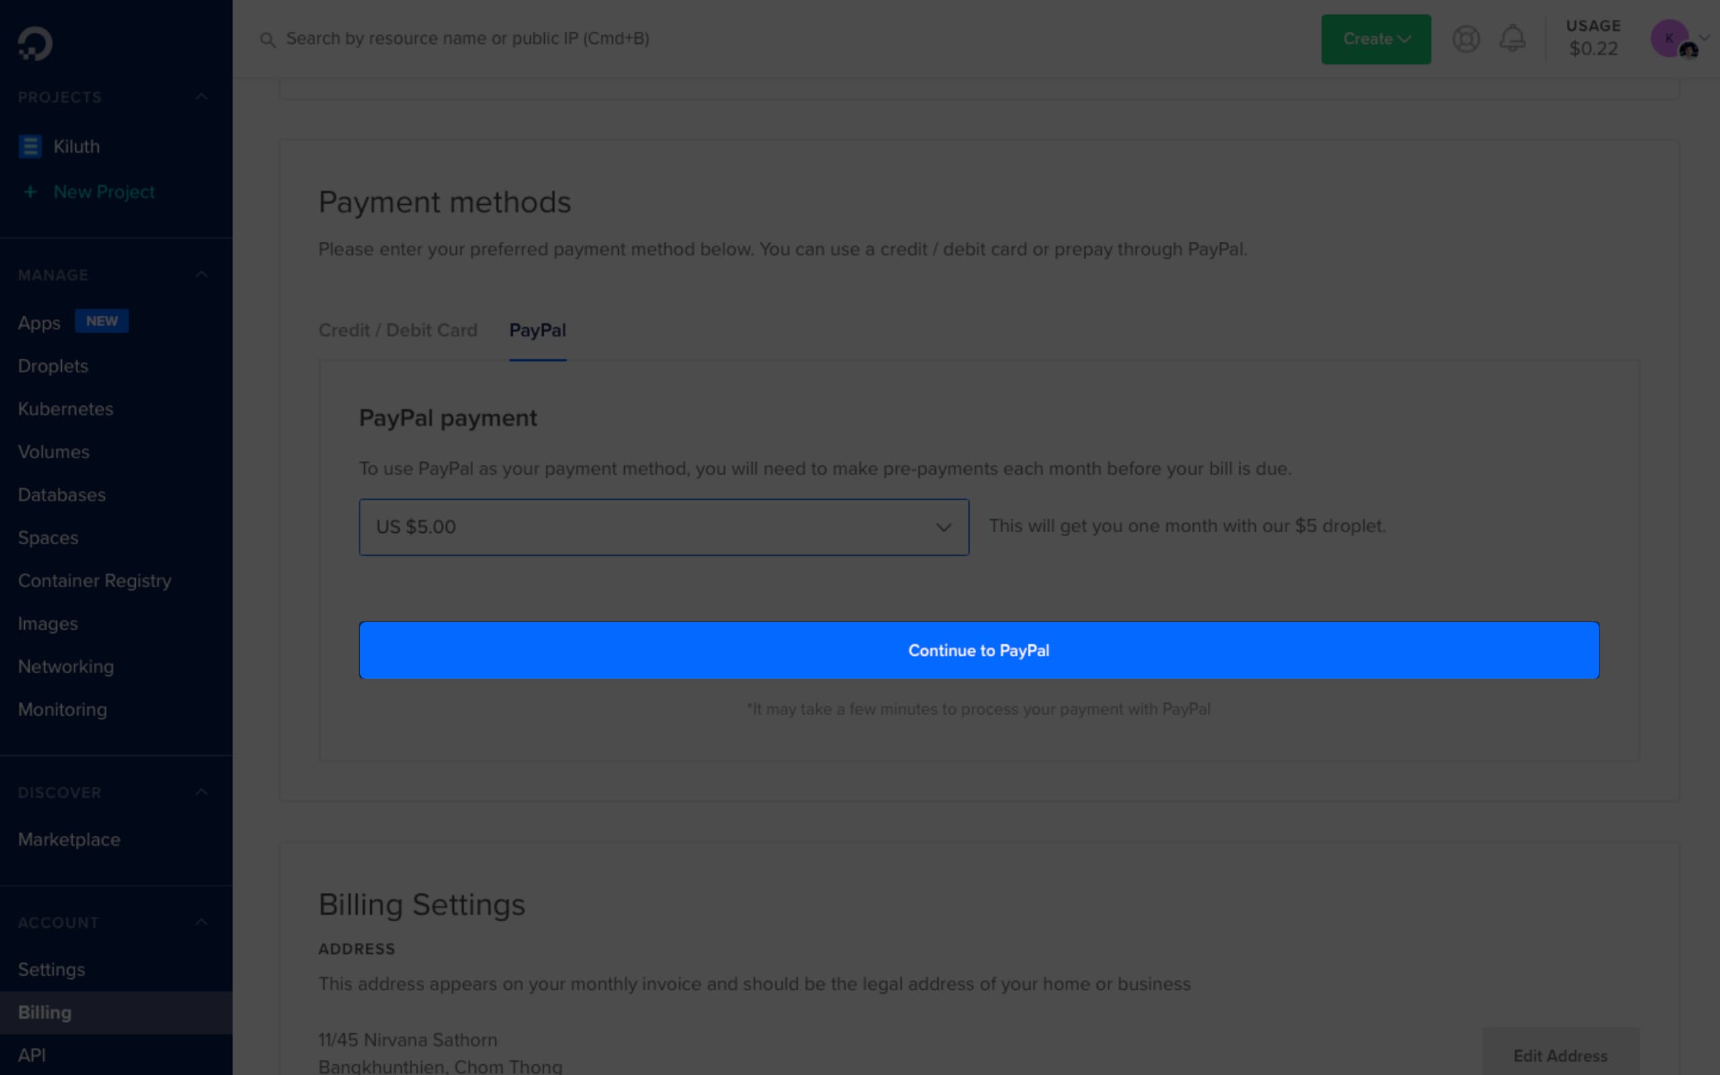
Task: Focus the resource search field
Action: coord(467,38)
